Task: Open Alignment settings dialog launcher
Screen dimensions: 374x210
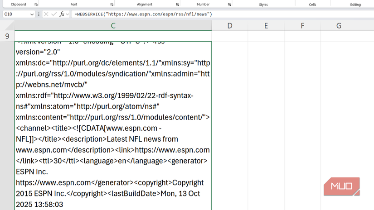Action: (177, 5)
